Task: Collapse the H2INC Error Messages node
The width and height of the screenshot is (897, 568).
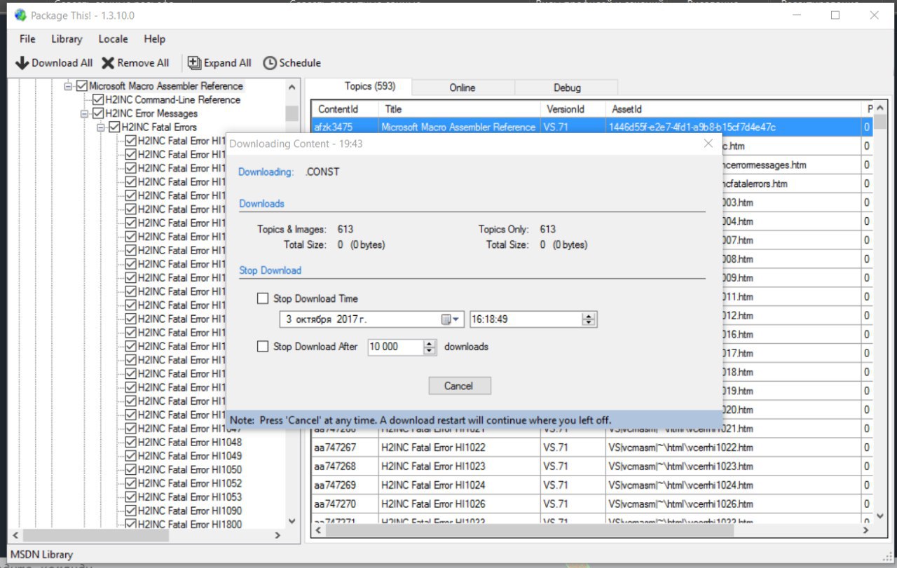Action: [x=85, y=113]
